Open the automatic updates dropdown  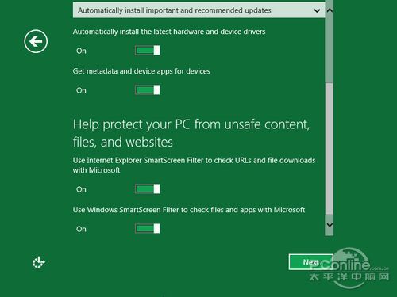tap(198, 10)
